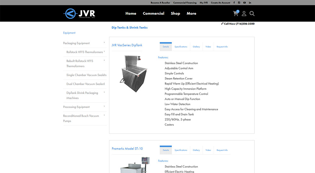This screenshot has width=315, height=173.
Task: Open Reconditioned Busch Vacuum Pumps category
Action: [81, 118]
